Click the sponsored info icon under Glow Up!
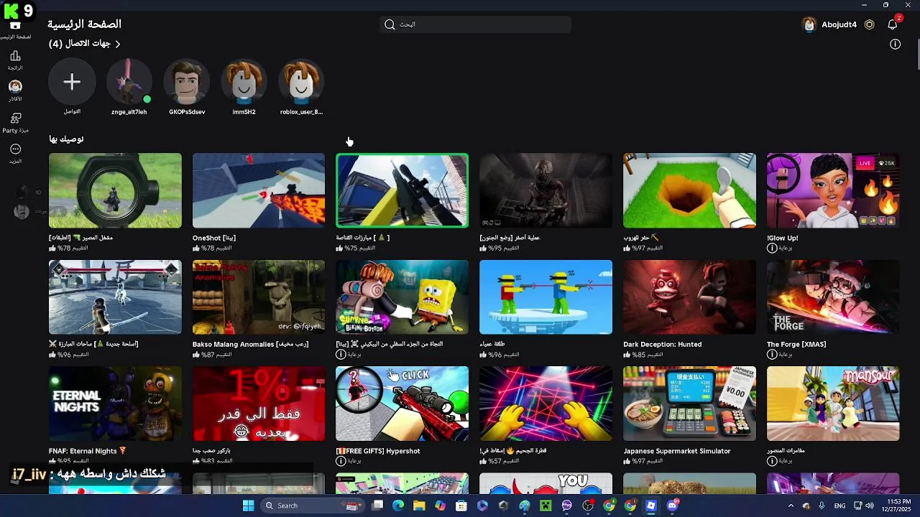This screenshot has height=517, width=920. tap(771, 248)
